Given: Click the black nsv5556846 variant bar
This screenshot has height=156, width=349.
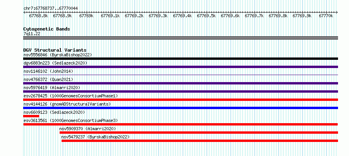Looking at the screenshot, I should (181, 59).
